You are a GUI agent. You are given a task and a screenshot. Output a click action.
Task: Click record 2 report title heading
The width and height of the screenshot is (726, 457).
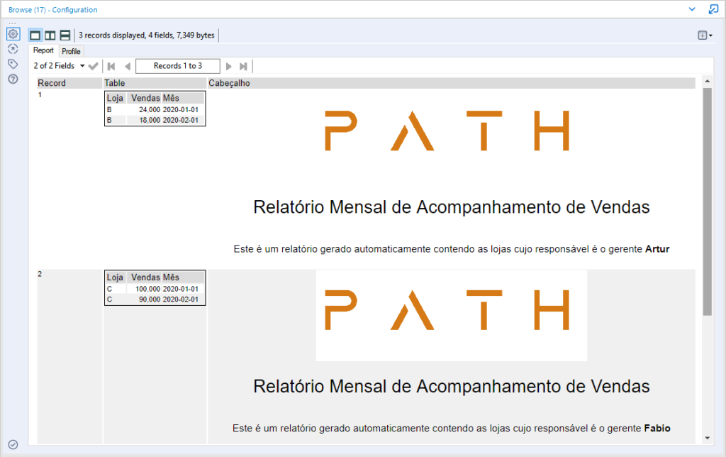(452, 387)
